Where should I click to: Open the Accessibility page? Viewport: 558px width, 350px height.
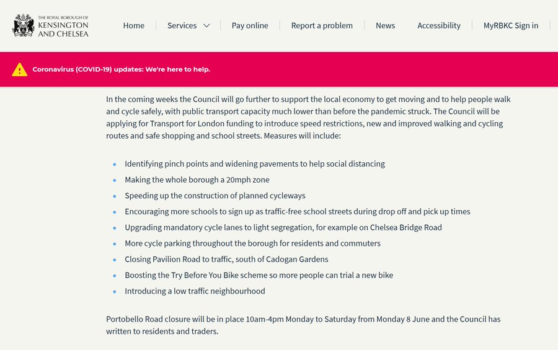[439, 25]
